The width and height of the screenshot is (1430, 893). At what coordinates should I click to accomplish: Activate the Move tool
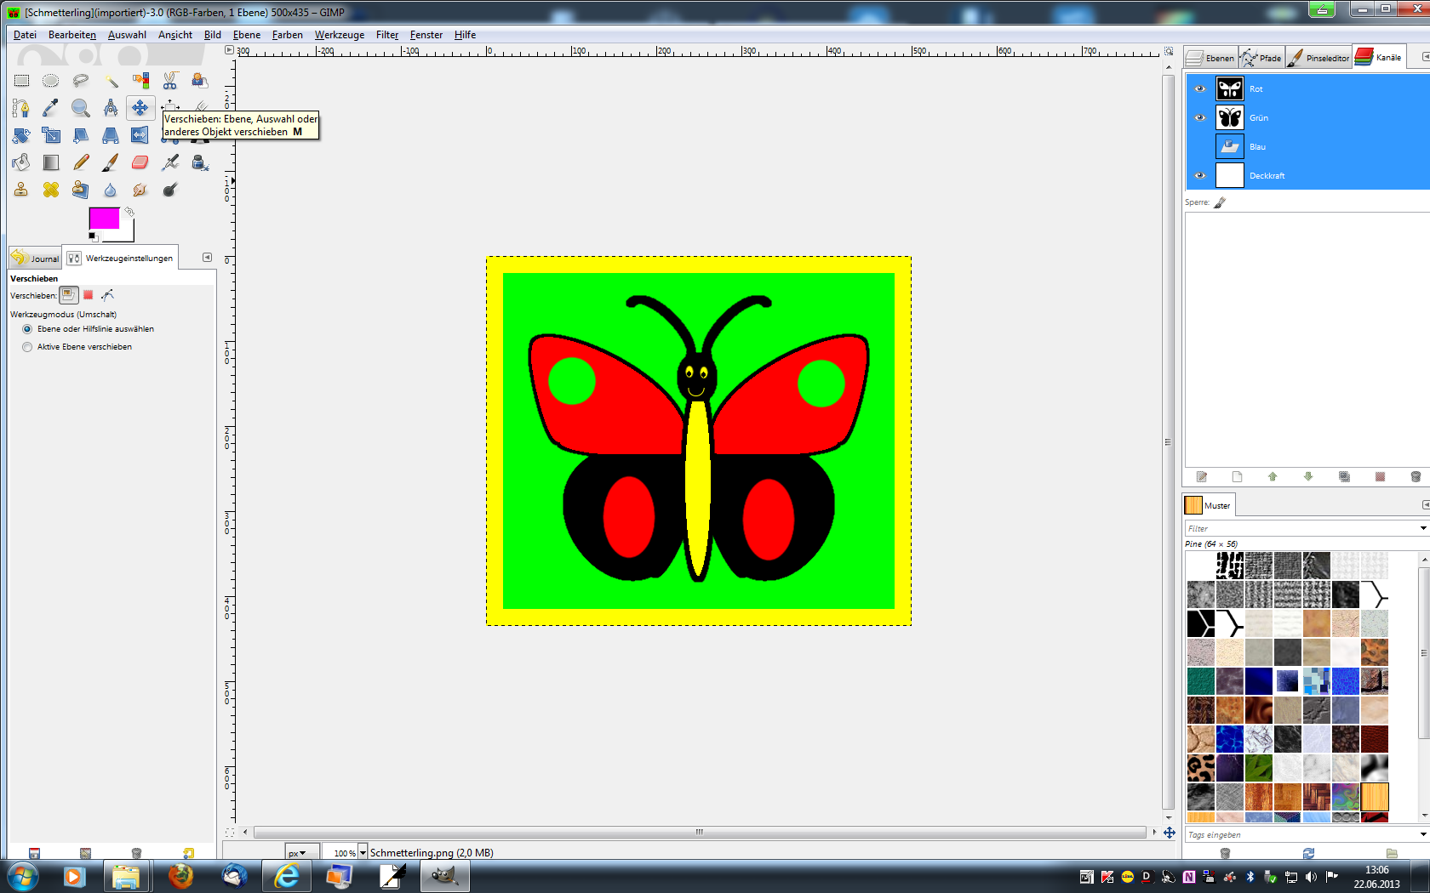click(140, 108)
